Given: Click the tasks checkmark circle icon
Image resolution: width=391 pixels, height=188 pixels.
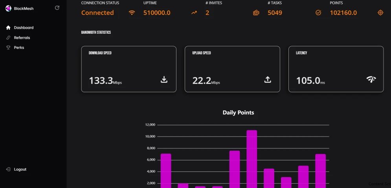Looking at the screenshot, I should 318,13.
